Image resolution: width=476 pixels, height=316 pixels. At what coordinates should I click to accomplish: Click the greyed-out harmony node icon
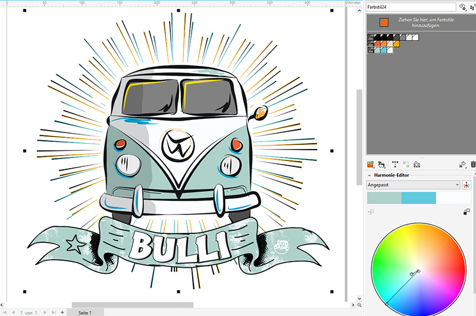pos(371,211)
